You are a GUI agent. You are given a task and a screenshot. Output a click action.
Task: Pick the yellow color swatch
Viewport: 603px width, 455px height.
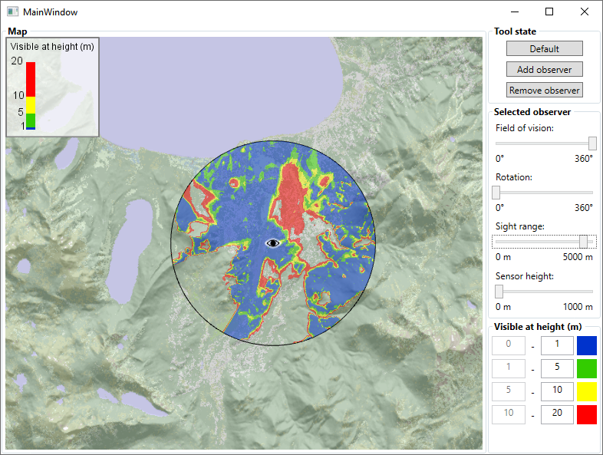pyautogui.click(x=586, y=391)
